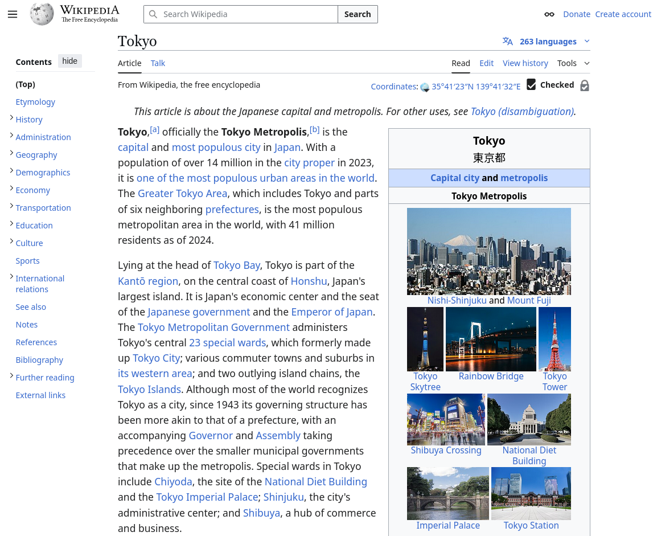Expand the Economy section chevron
Viewport: 653px width, 536px height.
tap(11, 189)
